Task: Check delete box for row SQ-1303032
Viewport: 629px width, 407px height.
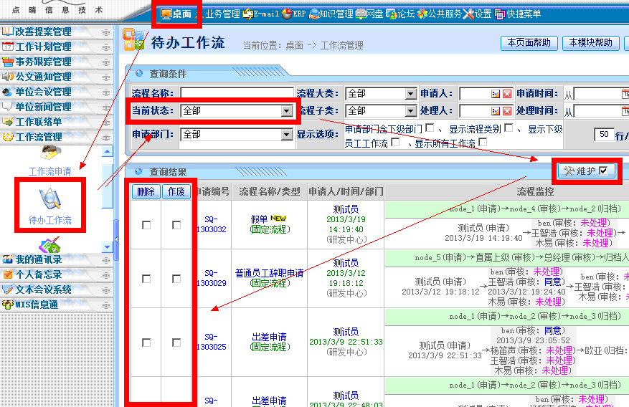Action: [x=146, y=225]
